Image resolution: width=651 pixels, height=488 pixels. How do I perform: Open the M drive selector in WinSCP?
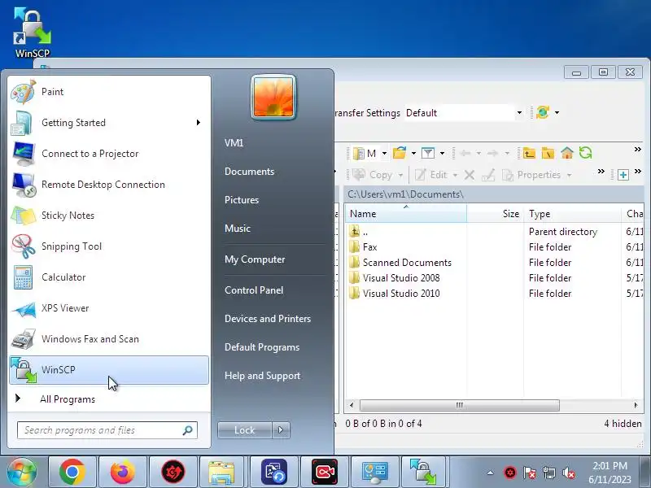(369, 154)
